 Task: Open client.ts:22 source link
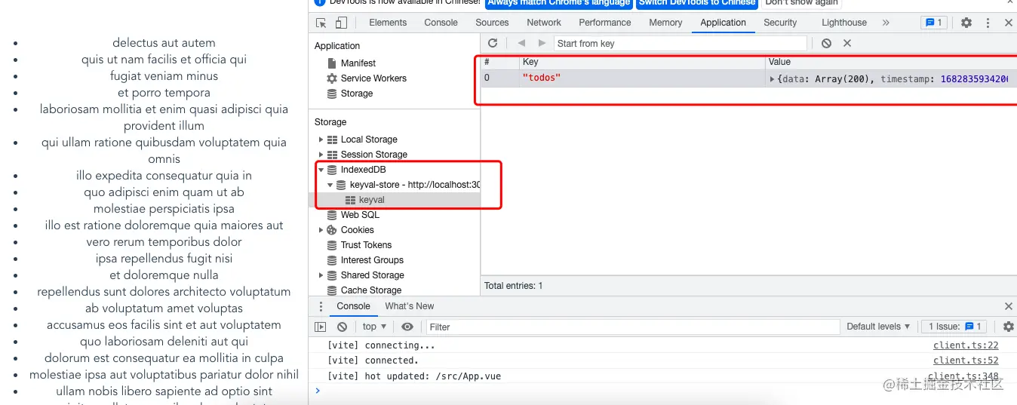(966, 345)
